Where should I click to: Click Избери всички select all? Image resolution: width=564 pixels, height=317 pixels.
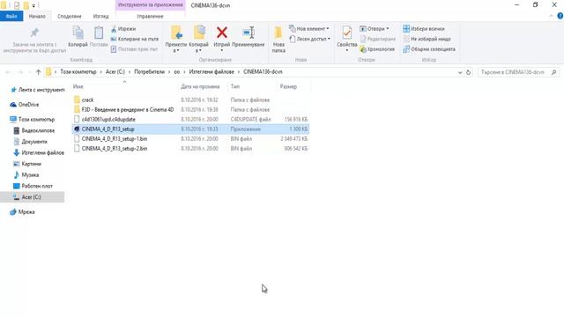[424, 29]
